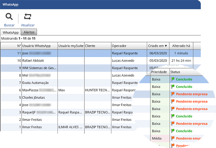The image size is (216, 148).
Task: Click the Atualizar label
Action: pos(28,25)
